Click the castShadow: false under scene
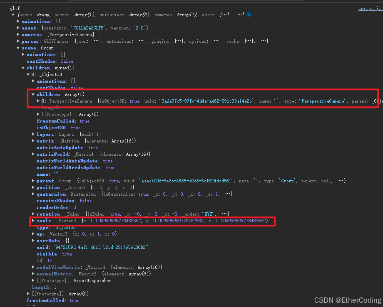 [x=50, y=61]
